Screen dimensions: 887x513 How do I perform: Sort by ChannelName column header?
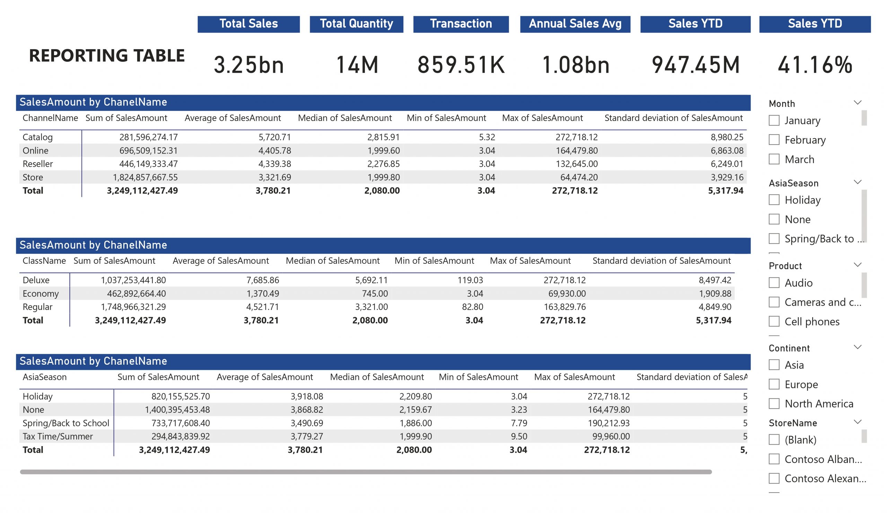[50, 118]
